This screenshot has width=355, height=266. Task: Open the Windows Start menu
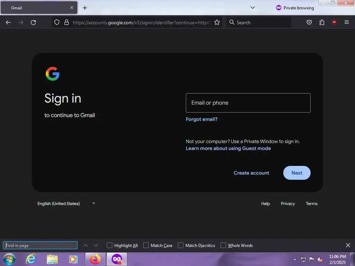pos(9,259)
